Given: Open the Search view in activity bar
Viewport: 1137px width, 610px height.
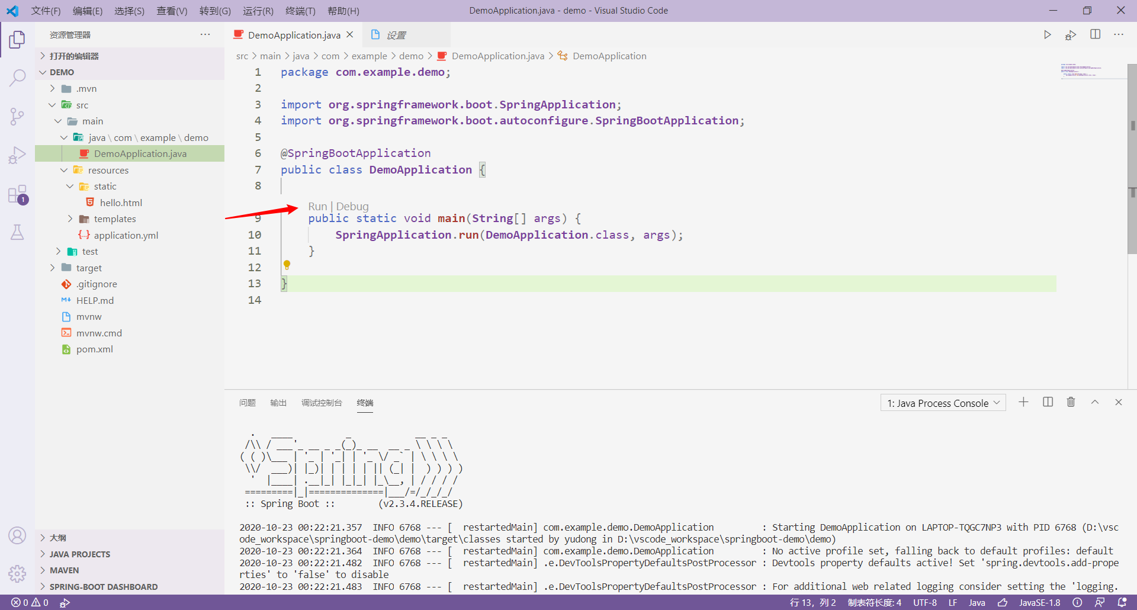Looking at the screenshot, I should [17, 78].
